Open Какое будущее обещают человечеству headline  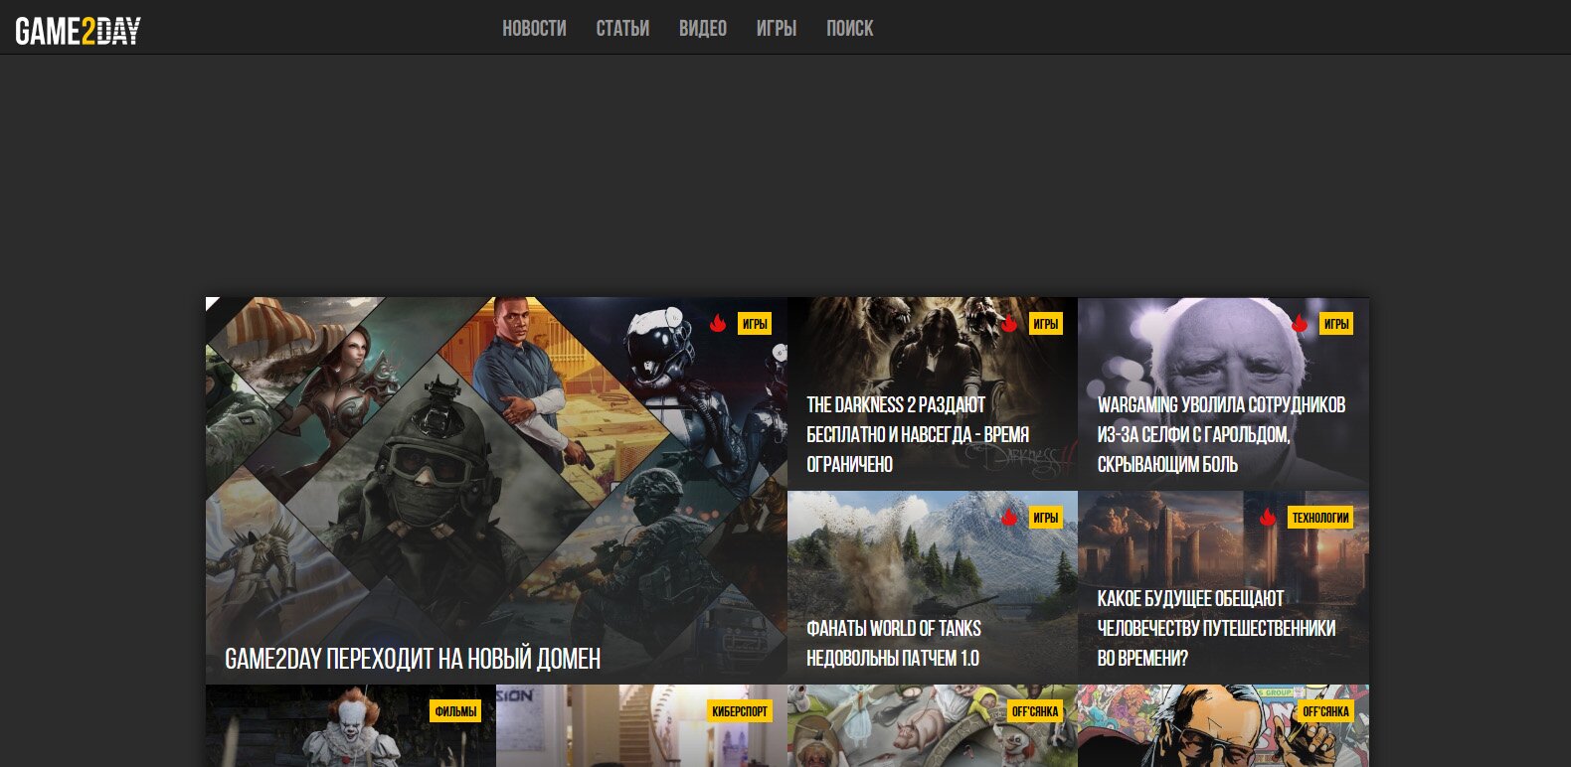coord(1216,628)
